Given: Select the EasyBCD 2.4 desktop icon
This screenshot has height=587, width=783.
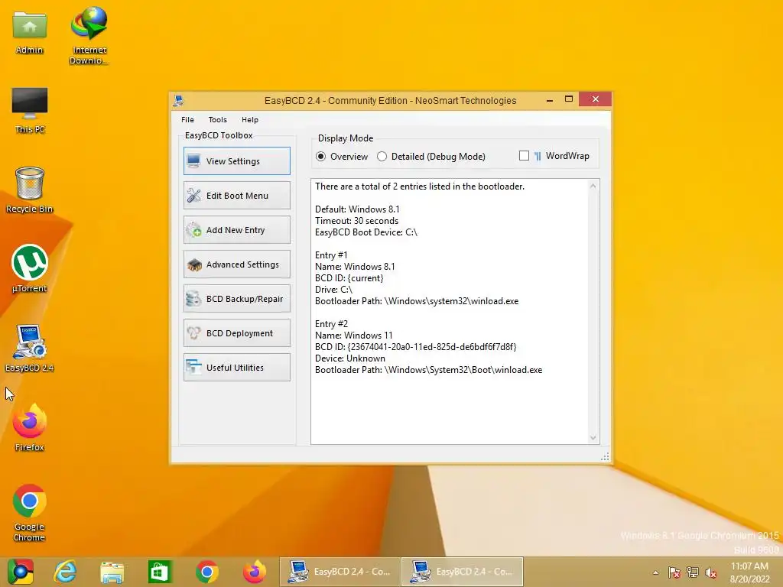Looking at the screenshot, I should click(30, 348).
